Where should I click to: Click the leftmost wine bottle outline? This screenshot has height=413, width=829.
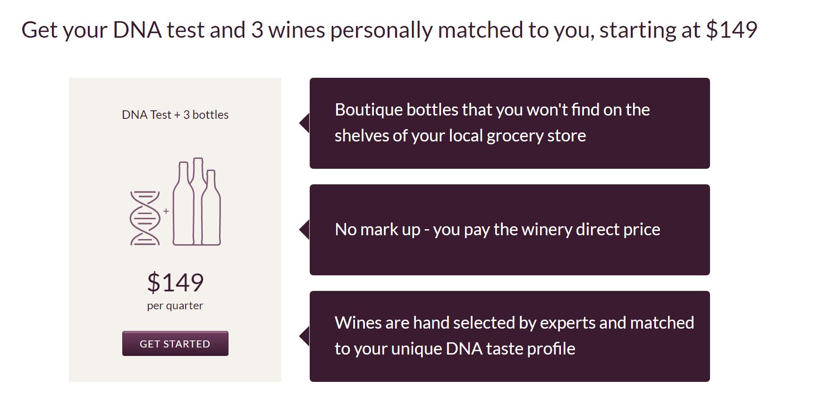click(x=183, y=207)
